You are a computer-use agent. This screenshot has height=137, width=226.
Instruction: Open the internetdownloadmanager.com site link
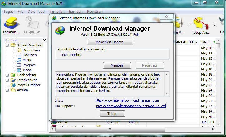click(127, 100)
